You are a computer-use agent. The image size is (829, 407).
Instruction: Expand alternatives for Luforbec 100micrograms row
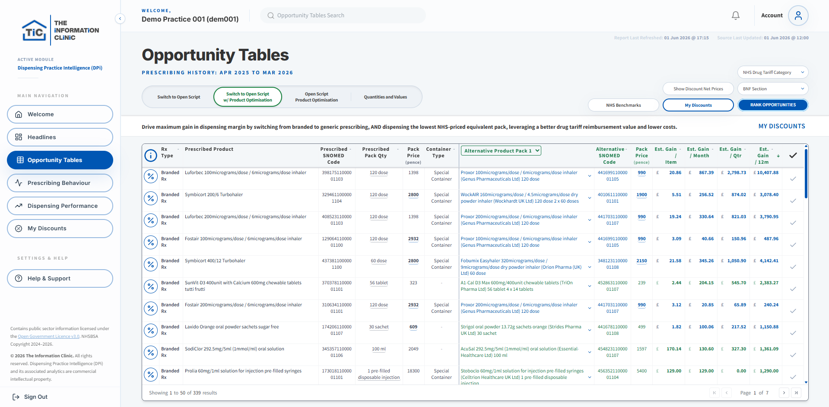point(590,176)
